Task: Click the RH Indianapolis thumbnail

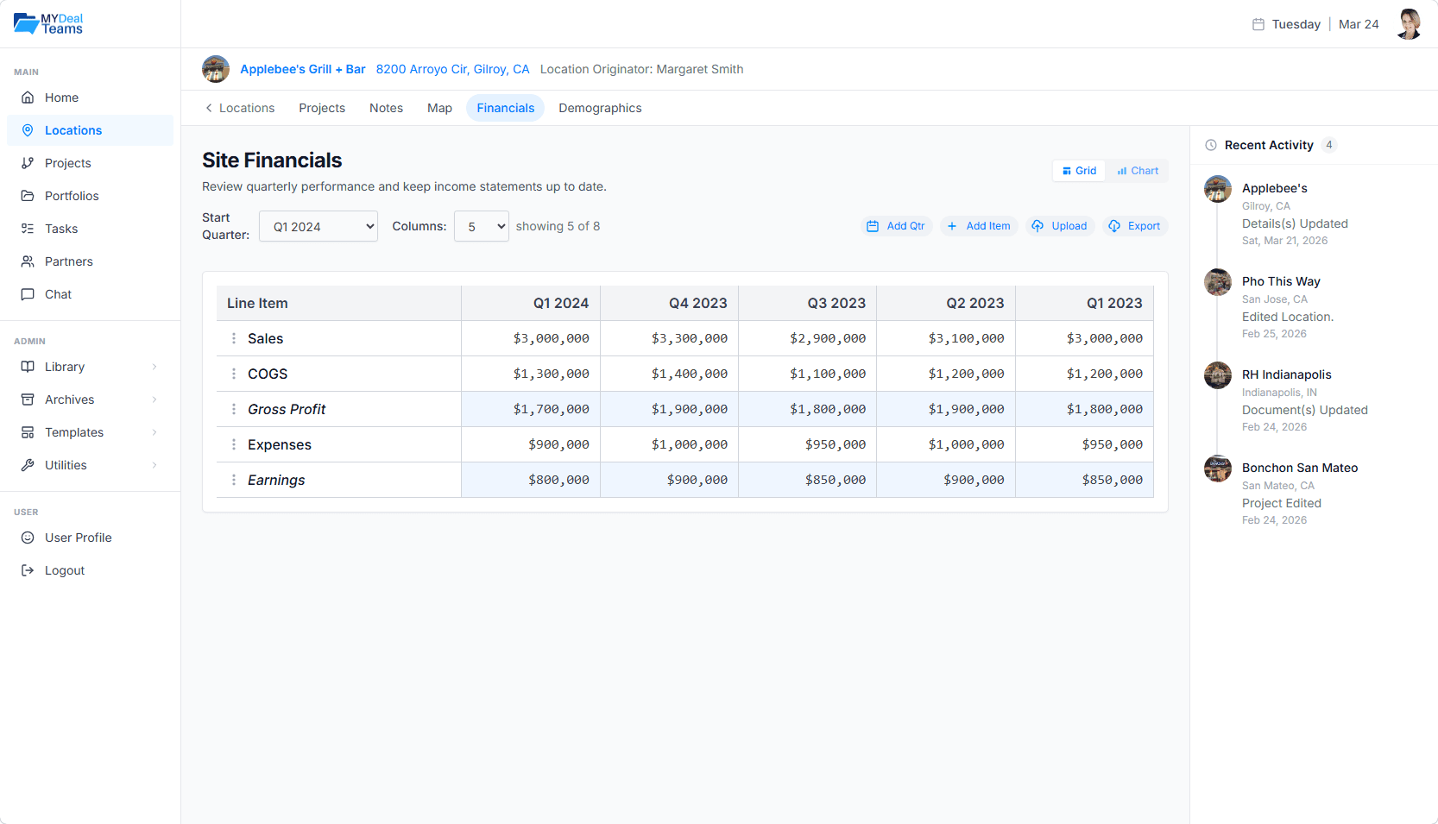Action: [1218, 375]
